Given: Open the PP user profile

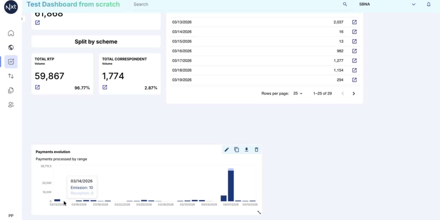Looking at the screenshot, I should tap(11, 216).
